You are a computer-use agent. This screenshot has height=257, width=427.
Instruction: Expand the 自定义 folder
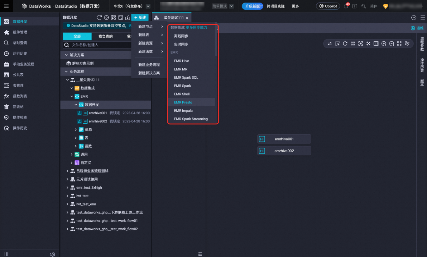[71, 163]
